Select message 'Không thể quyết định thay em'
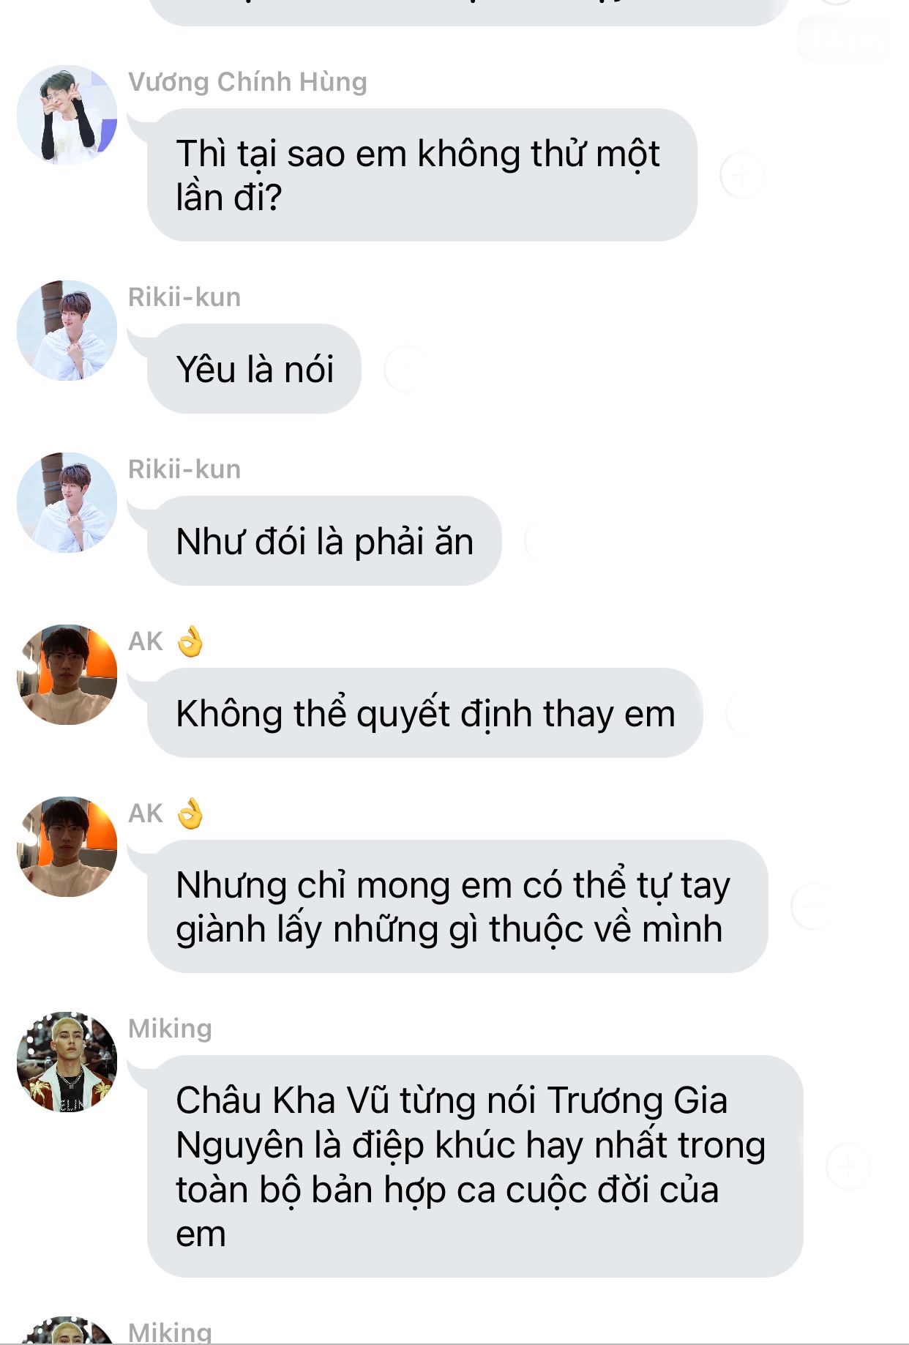 point(424,713)
